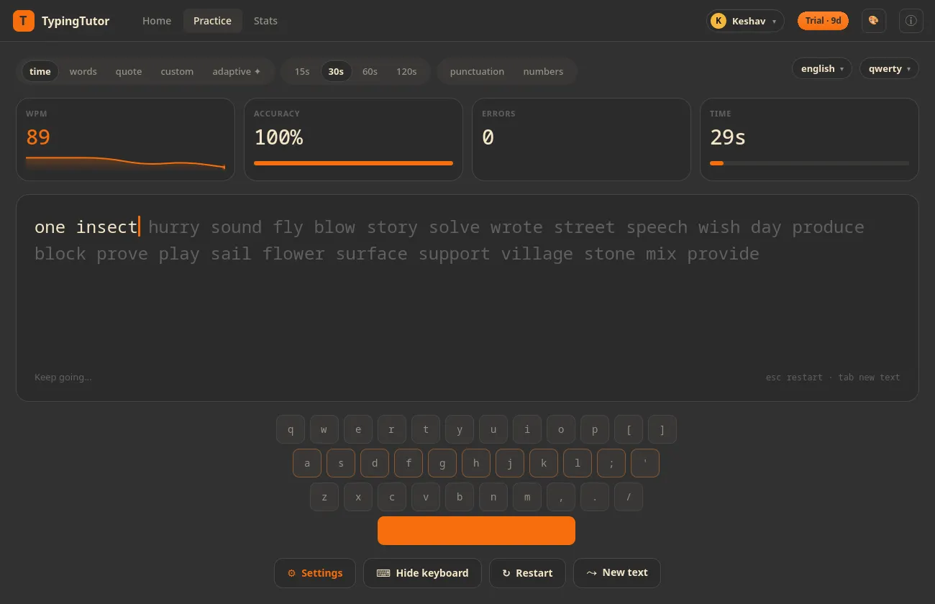Click the Errors count 0
This screenshot has height=604, width=935.
(488, 137)
